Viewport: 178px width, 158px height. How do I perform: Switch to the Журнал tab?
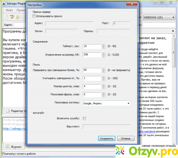[x=14, y=147]
